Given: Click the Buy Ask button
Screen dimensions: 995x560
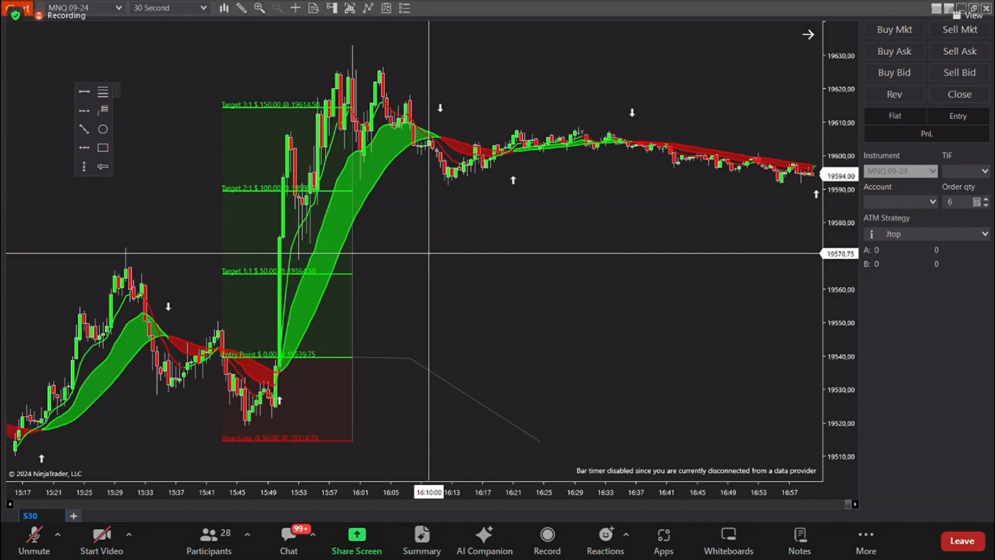Looking at the screenshot, I should 894,51.
